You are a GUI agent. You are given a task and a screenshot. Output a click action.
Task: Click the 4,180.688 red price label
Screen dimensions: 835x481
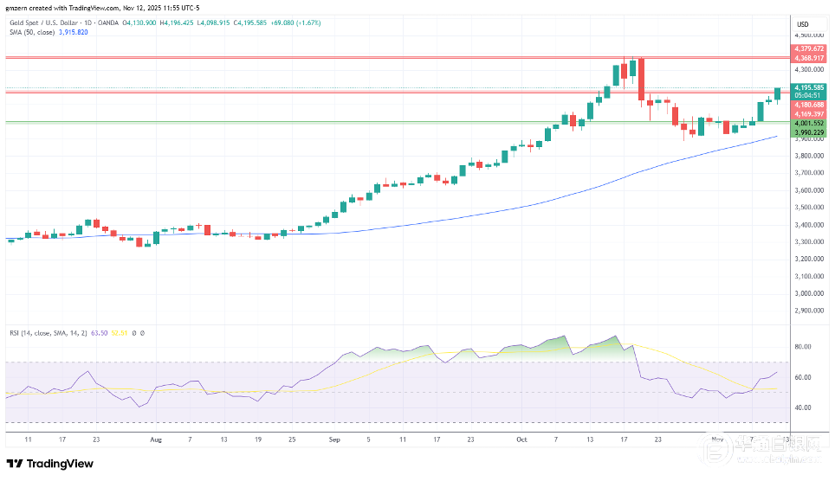809,104
